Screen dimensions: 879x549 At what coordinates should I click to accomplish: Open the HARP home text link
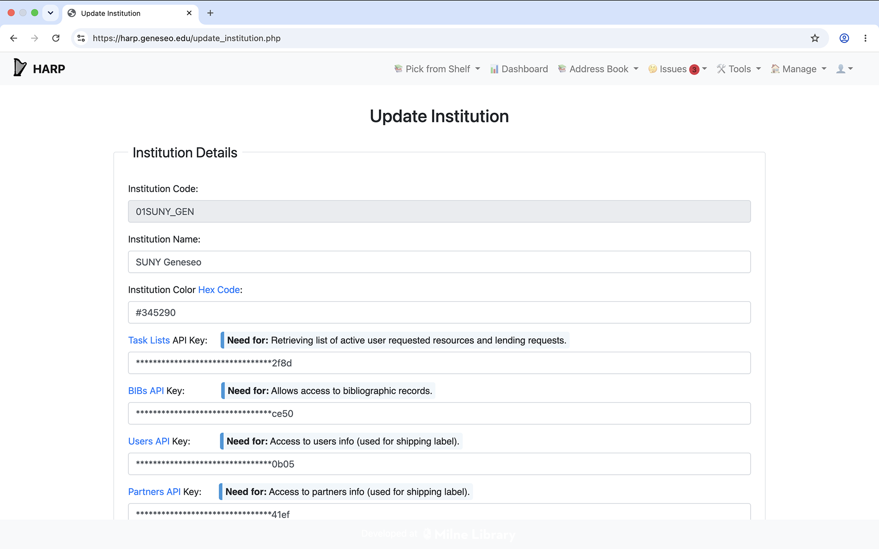click(49, 69)
